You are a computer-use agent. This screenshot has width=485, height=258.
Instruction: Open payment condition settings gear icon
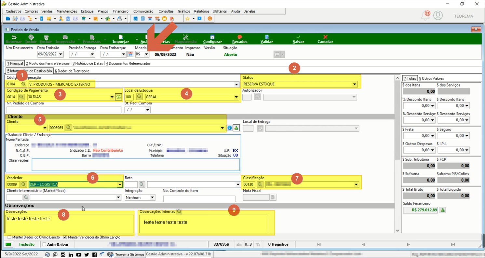118,97
